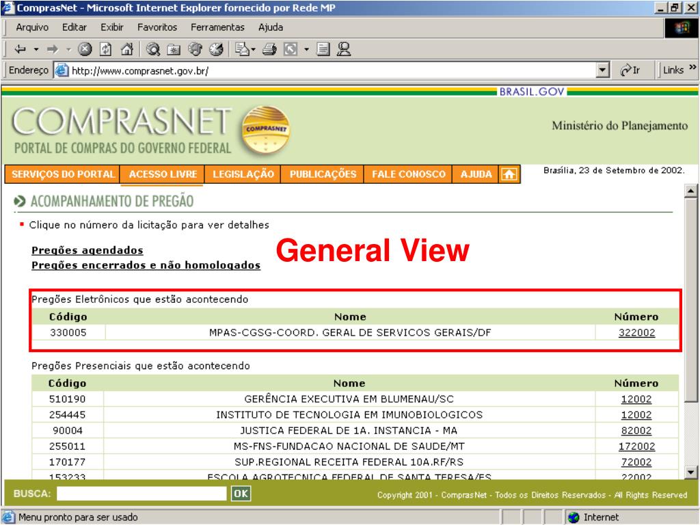Click the Discuss toolbar icon
The width and height of the screenshot is (700, 525).
click(x=323, y=49)
